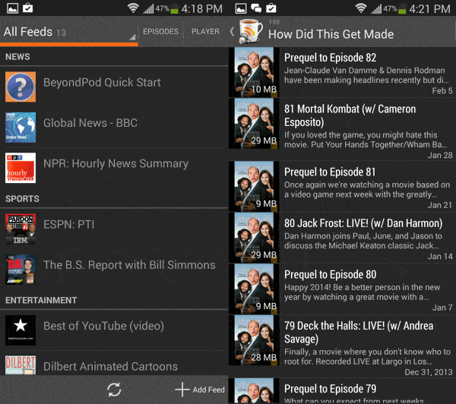Tap right status bar chat messages icon
This screenshot has width=456, height=404.
(x=256, y=8)
